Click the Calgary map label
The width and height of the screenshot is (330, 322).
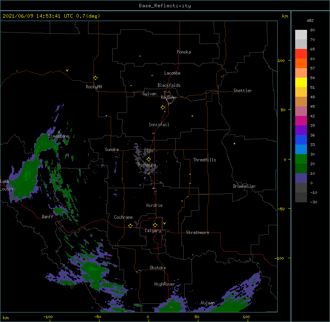[x=153, y=231]
